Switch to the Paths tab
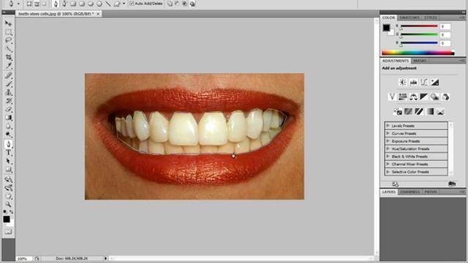 click(431, 191)
